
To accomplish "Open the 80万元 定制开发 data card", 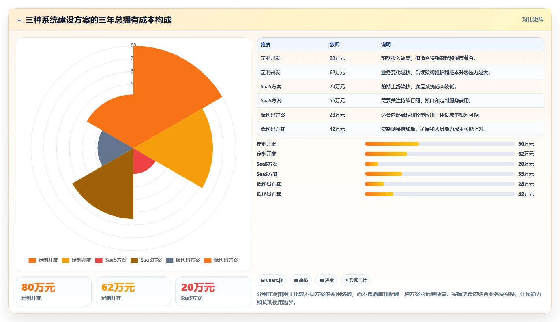I will [54, 291].
